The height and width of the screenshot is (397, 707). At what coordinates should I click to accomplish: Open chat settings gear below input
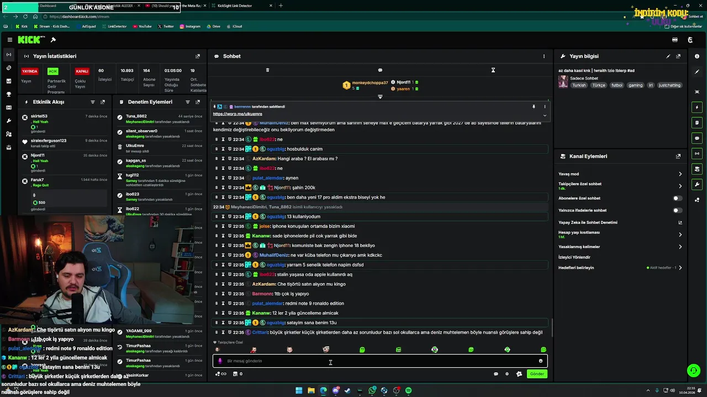507,374
